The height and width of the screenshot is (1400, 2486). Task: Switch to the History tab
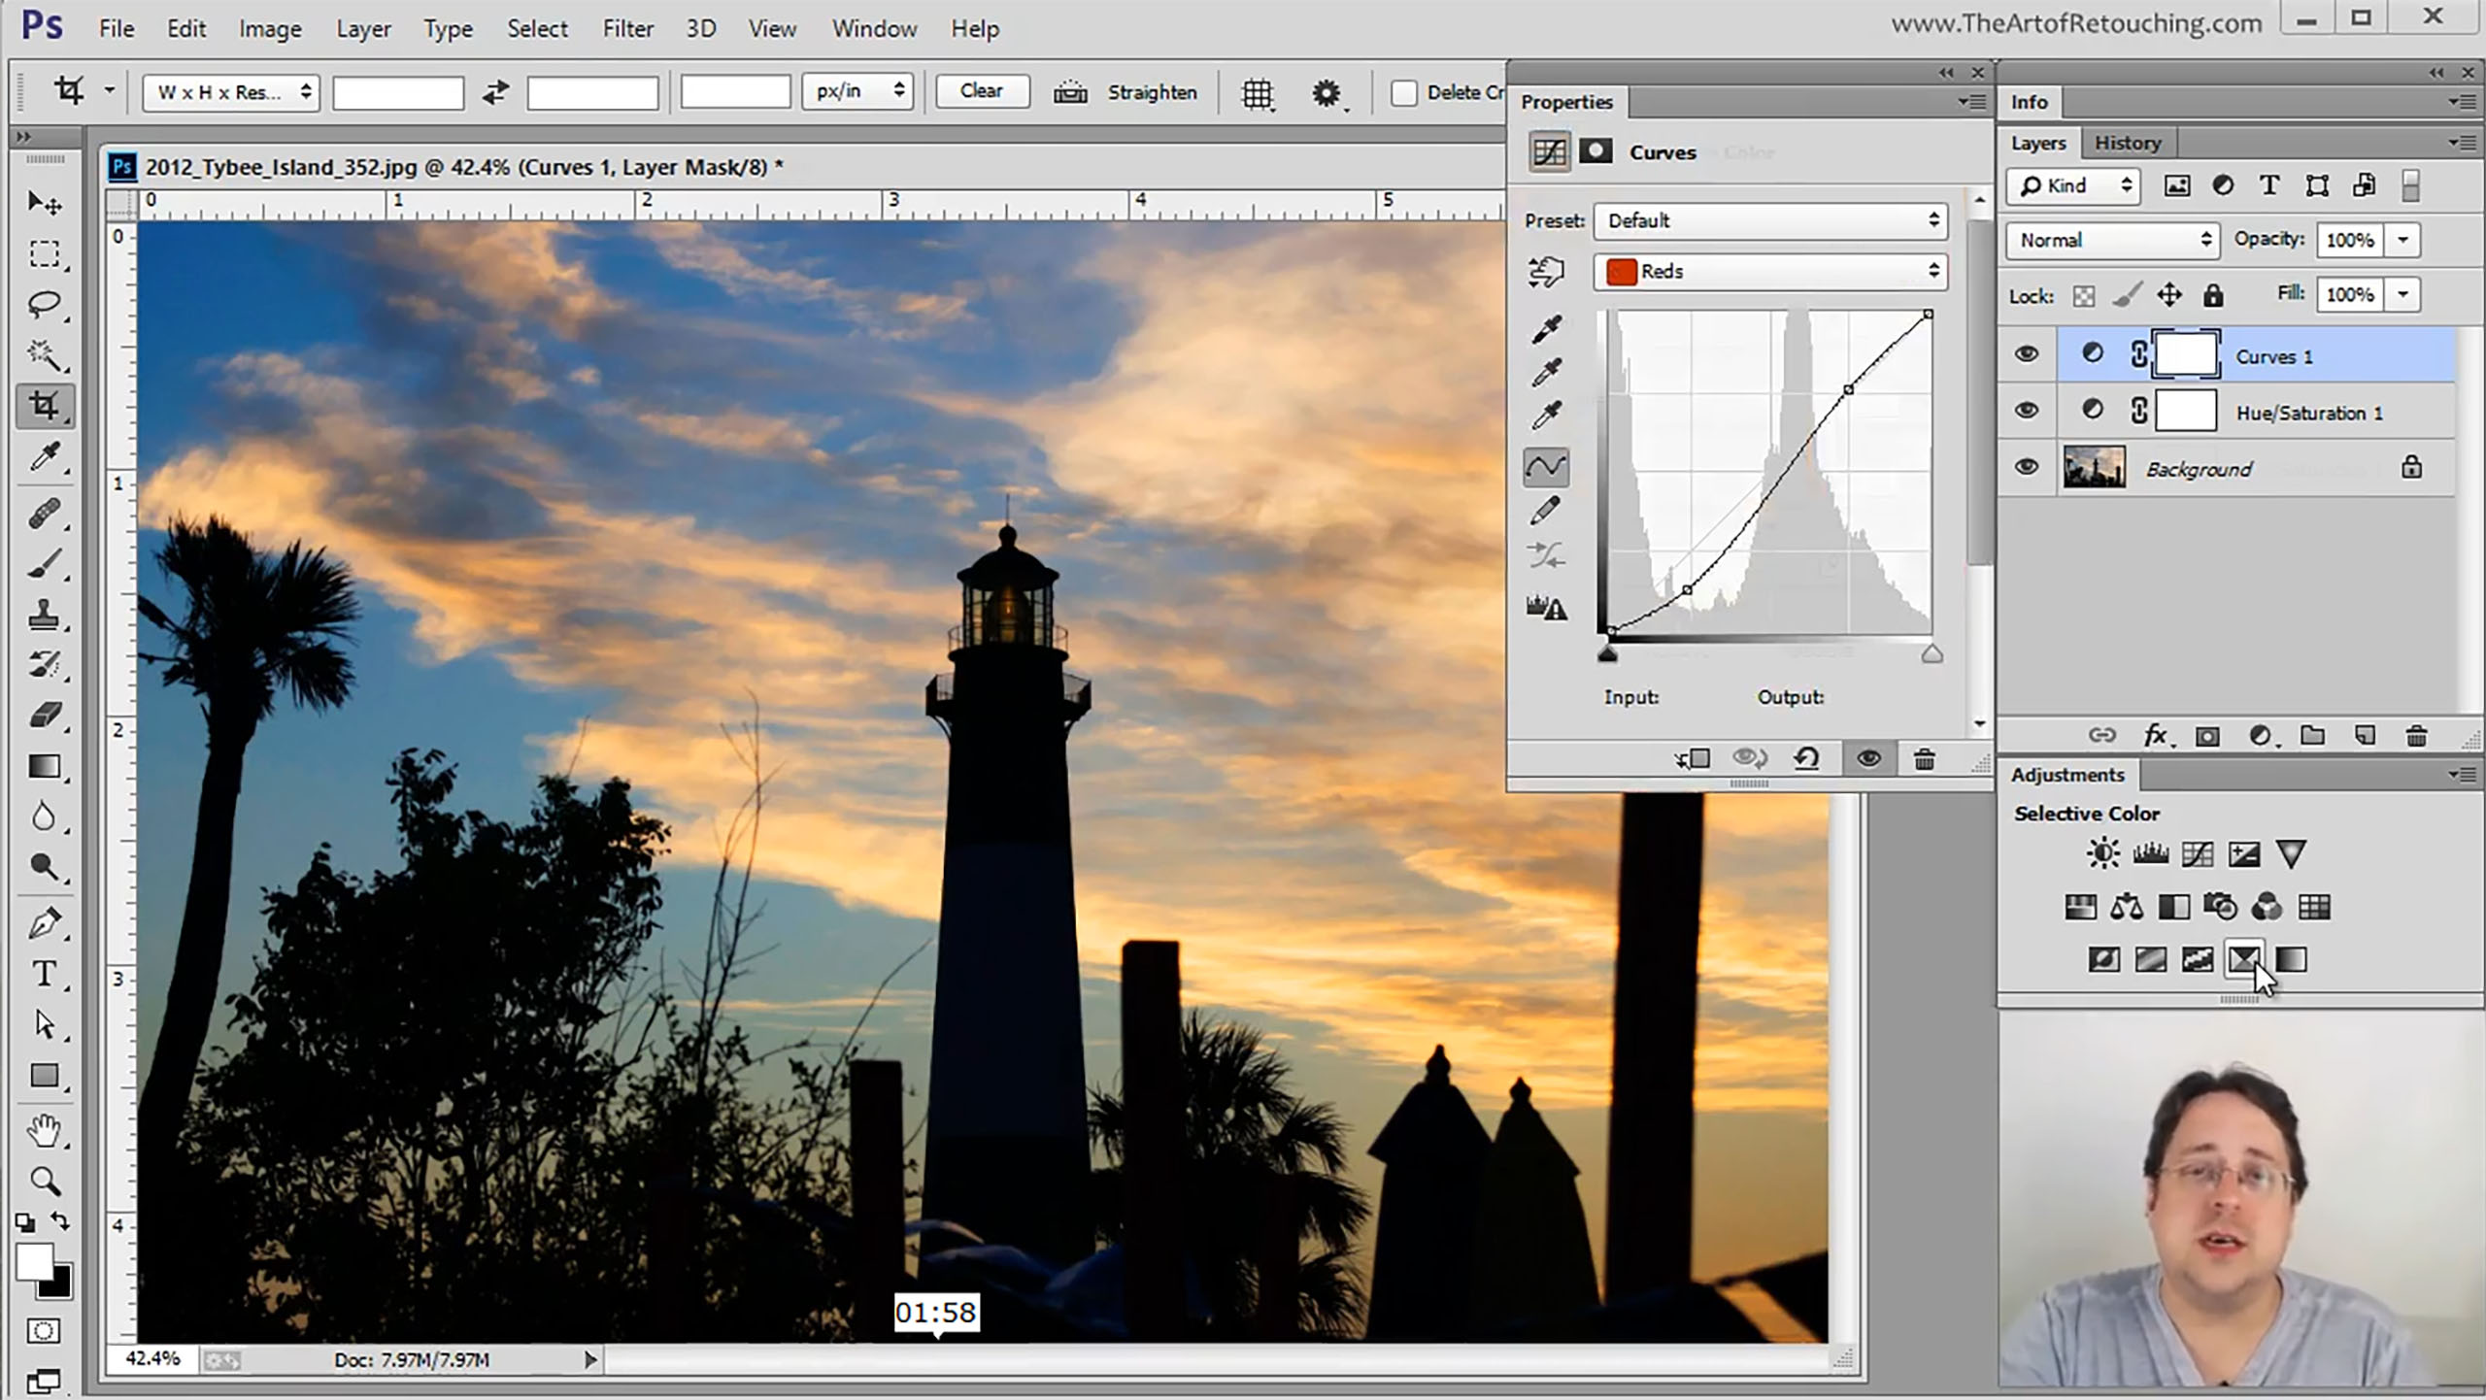tap(2128, 142)
